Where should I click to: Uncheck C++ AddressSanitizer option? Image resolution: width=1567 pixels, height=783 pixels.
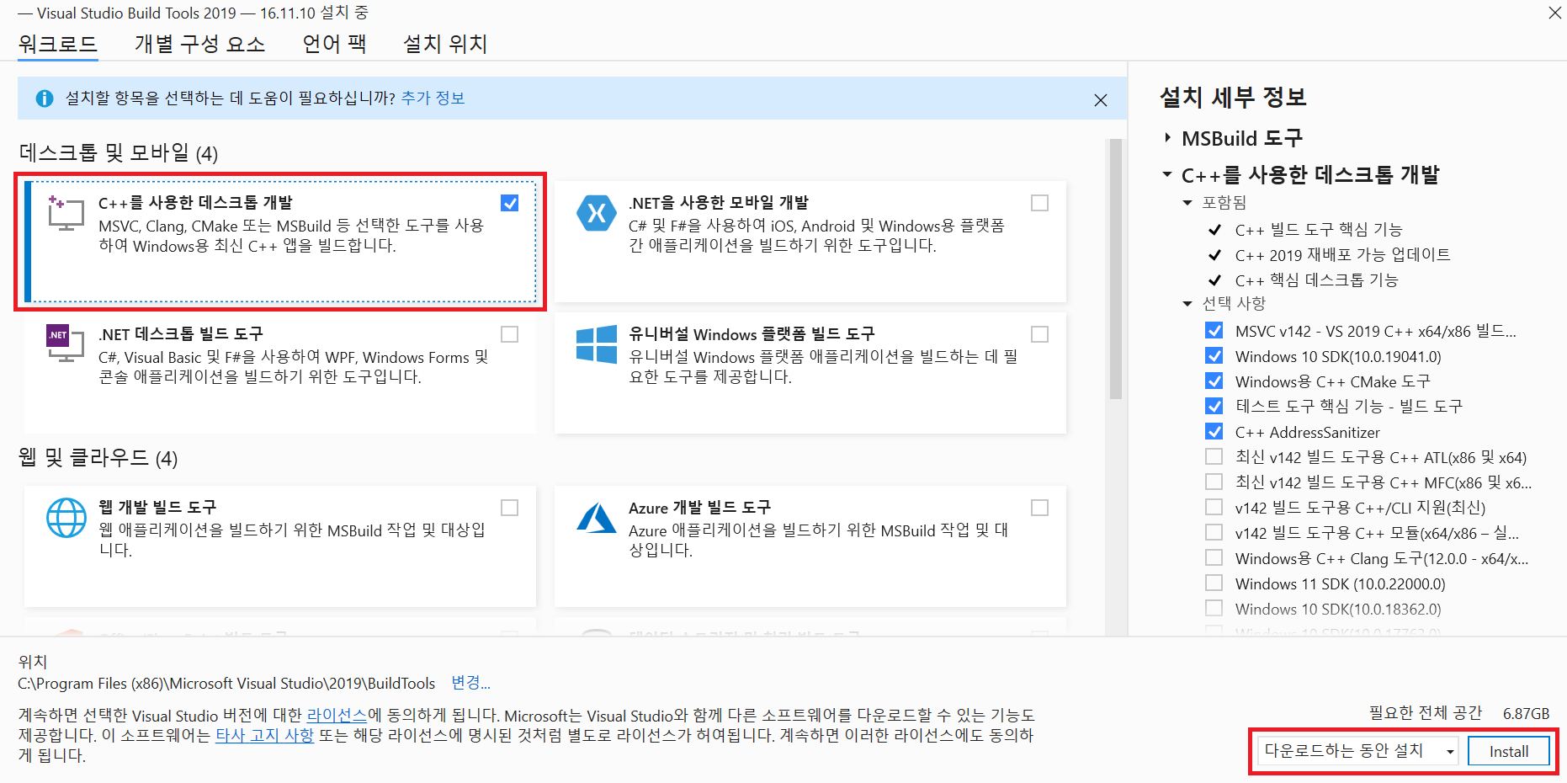point(1214,431)
